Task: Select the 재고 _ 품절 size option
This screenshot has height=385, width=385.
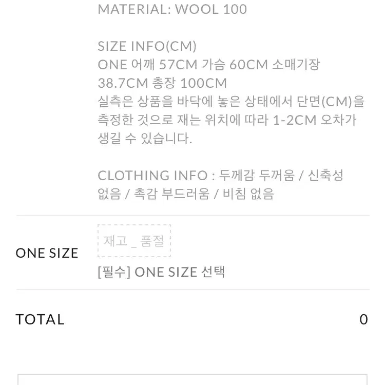Action: (x=134, y=241)
